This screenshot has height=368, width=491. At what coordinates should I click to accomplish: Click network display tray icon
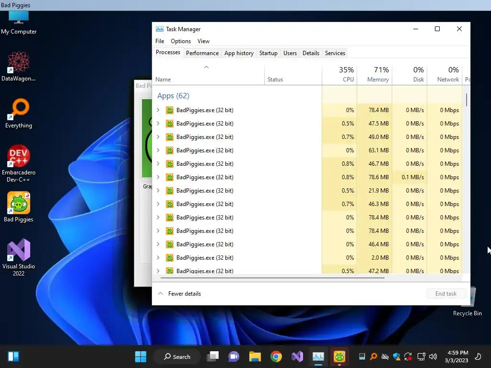[x=421, y=356]
